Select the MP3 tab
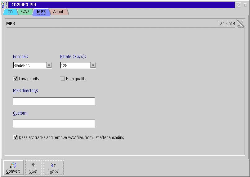 [41, 12]
